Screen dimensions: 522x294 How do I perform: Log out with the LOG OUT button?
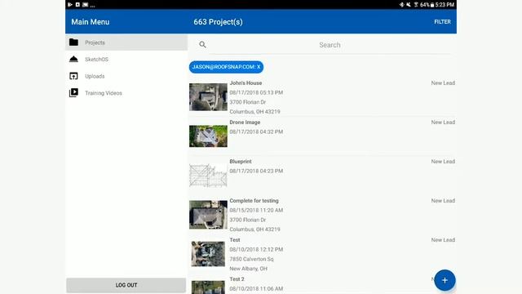pyautogui.click(x=126, y=285)
